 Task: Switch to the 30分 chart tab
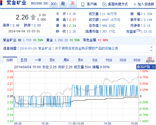tap(123, 60)
